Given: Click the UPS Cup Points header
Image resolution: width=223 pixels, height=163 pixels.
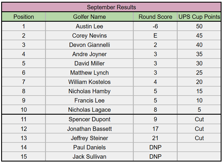Looking at the screenshot, I should [199, 17].
